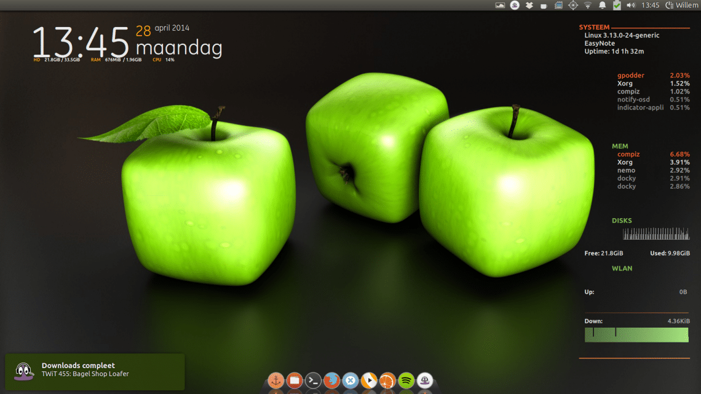The height and width of the screenshot is (394, 701).
Task: Click 'Linux 3.13.0-24-generic' kernel line
Action: (622, 35)
